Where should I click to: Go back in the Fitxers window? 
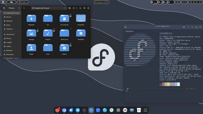pyautogui.click(x=24, y=8)
